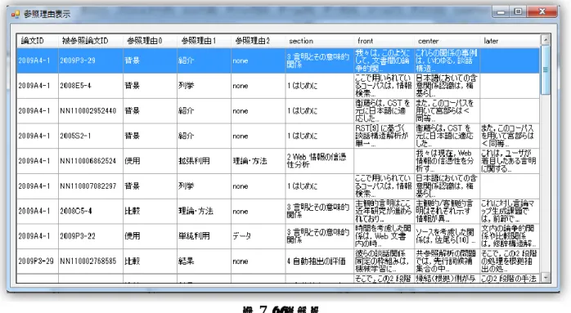This screenshot has width=571, height=313.
Task: Select cell NN110006862524
Action: coord(90,161)
